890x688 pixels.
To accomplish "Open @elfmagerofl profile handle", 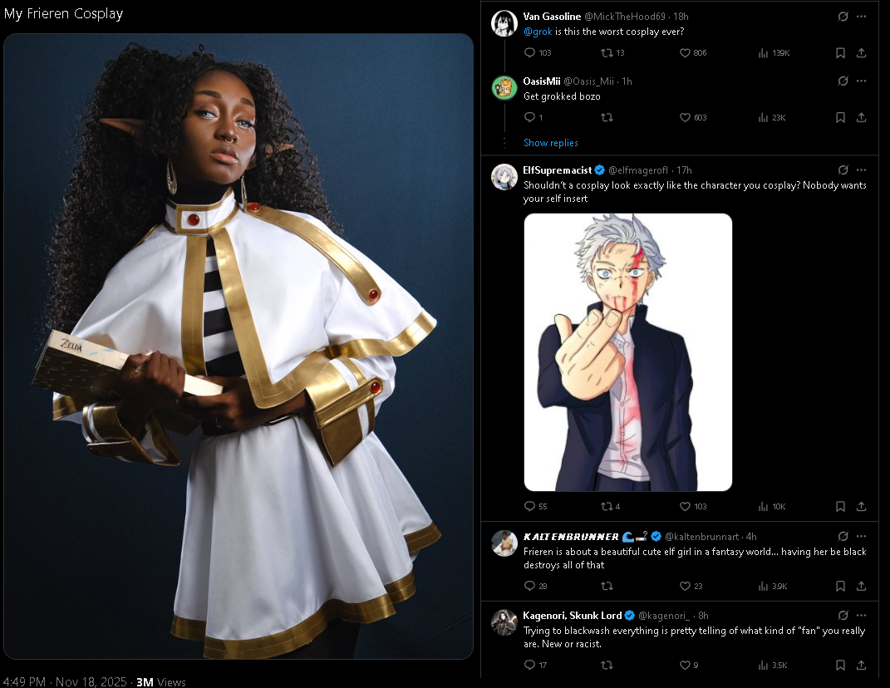I will click(638, 170).
